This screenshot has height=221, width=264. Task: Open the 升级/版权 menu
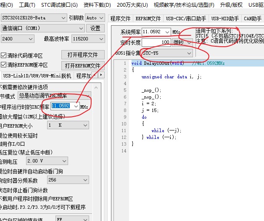(231, 5)
